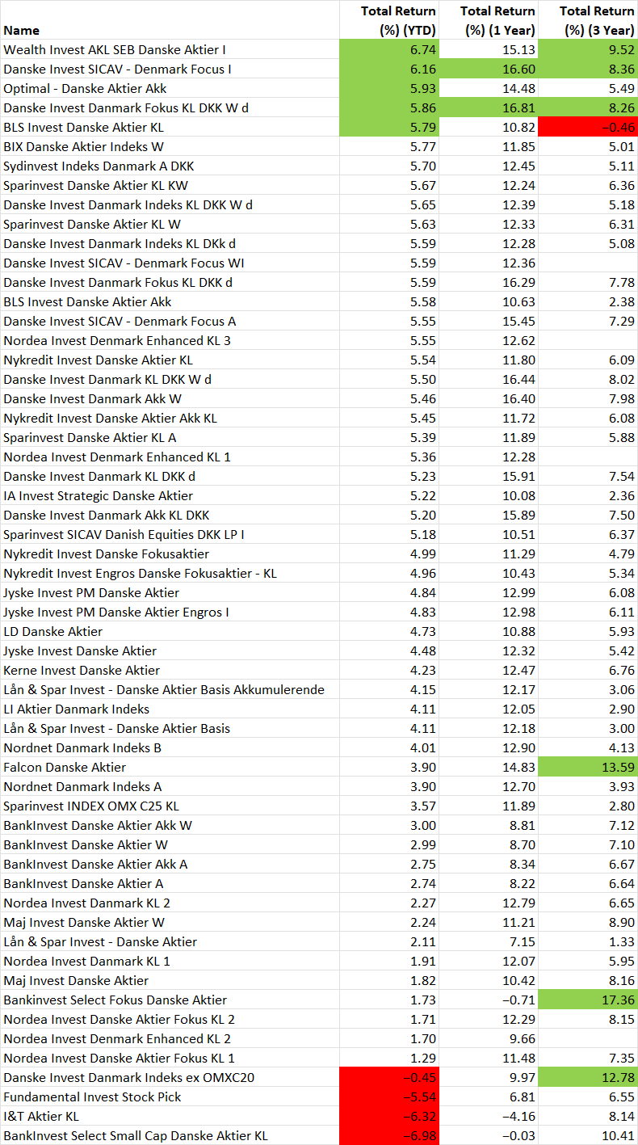Select the Nykredit Invest Engros Danske Fokusaktier - KL cell
This screenshot has height=1145, width=638.
[x=170, y=573]
